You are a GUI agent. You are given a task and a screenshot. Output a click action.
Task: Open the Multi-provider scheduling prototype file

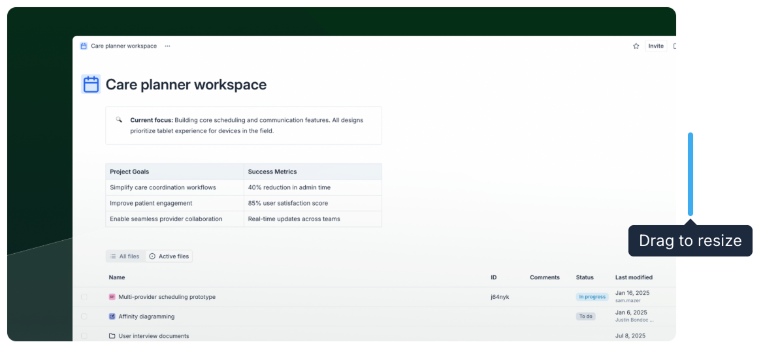[167, 297]
